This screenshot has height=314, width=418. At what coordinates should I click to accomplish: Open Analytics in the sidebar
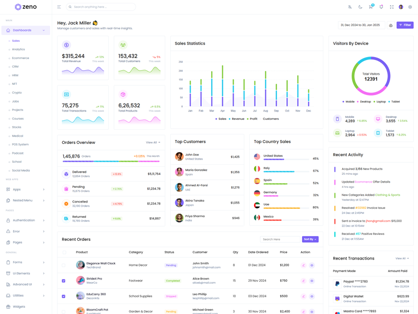(x=18, y=49)
